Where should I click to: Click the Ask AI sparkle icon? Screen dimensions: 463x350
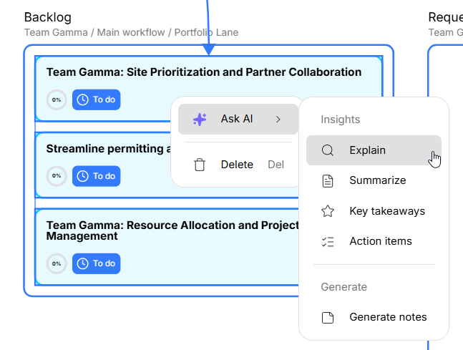point(200,119)
